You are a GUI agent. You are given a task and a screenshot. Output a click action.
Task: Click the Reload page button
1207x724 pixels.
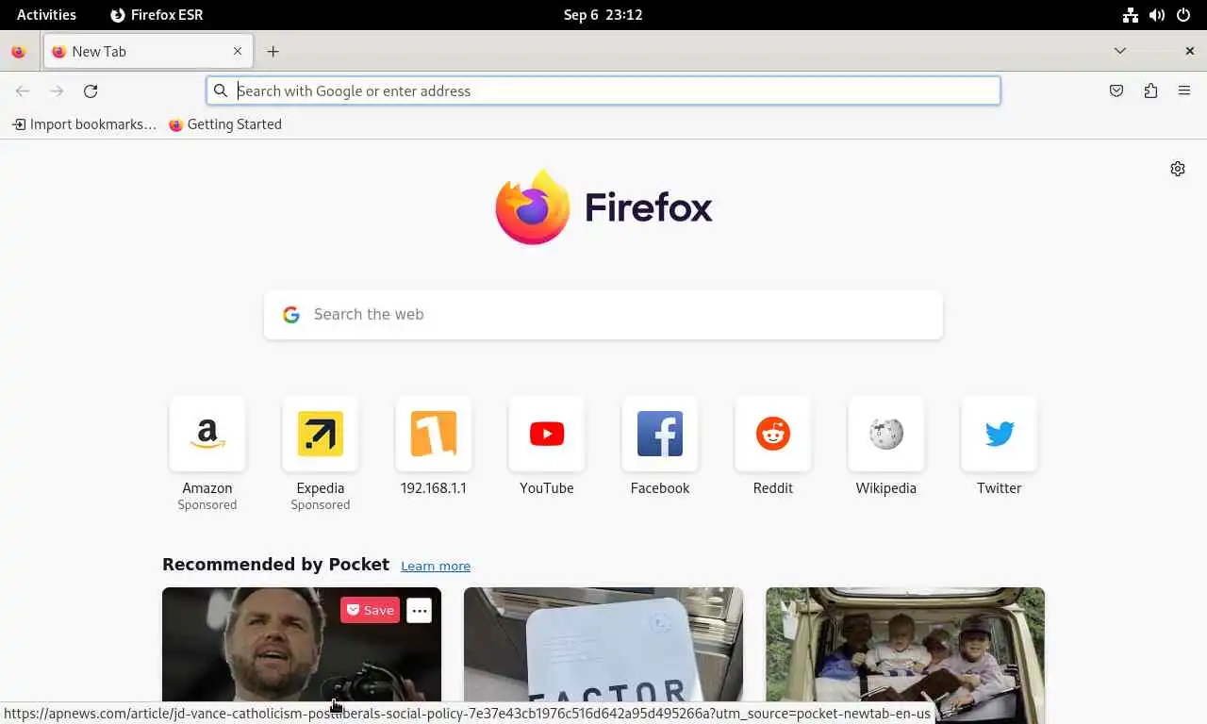(x=91, y=91)
